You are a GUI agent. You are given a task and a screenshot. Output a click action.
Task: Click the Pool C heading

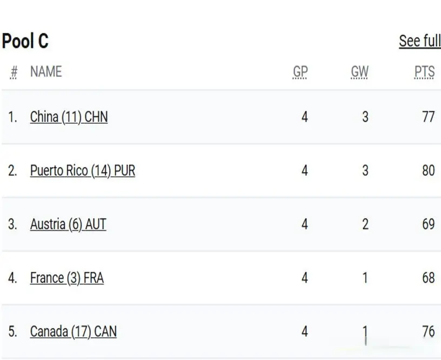point(25,41)
